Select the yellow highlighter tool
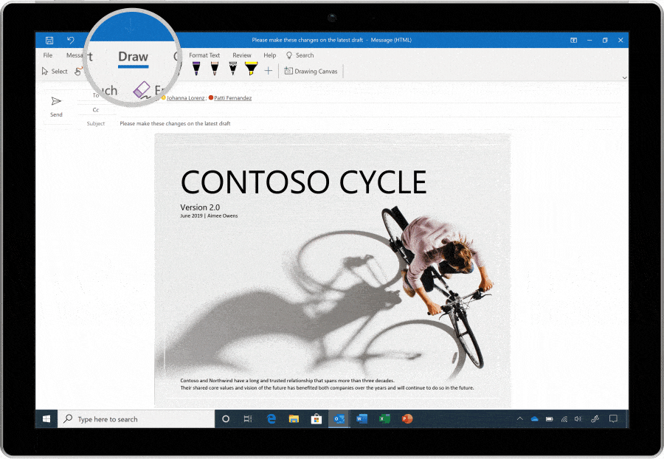 [x=251, y=67]
